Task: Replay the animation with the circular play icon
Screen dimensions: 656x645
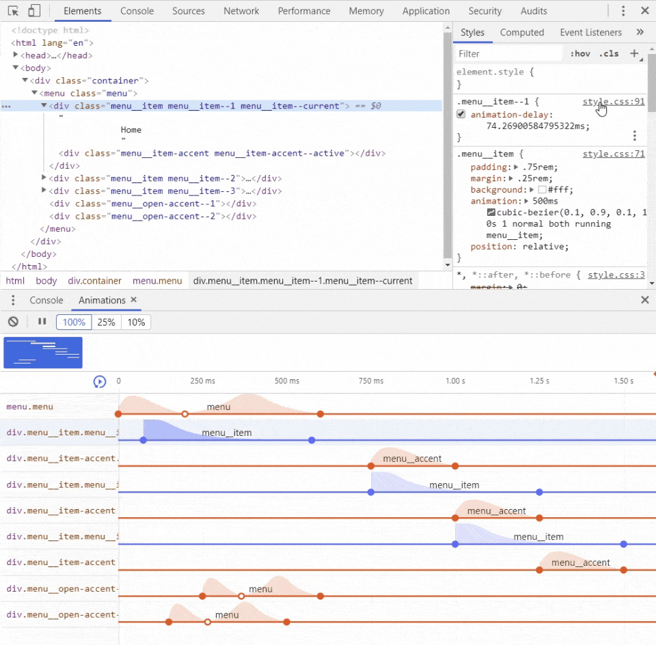Action: coord(100,381)
